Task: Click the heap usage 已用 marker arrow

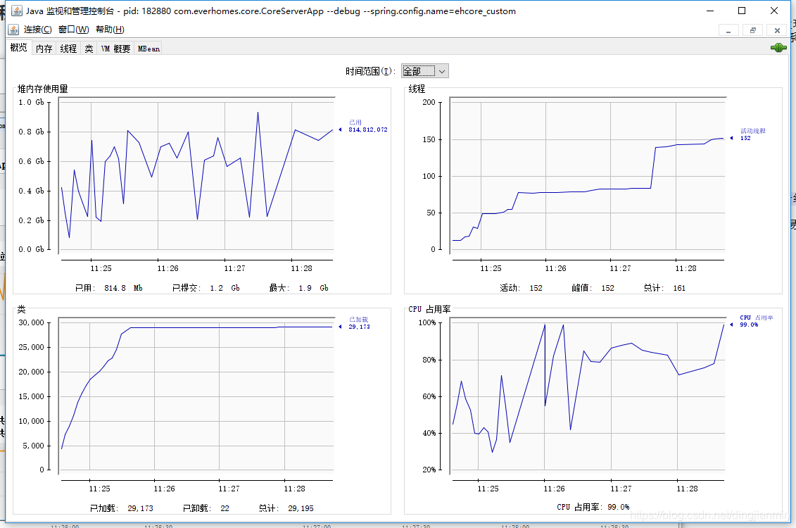Action: (x=340, y=130)
